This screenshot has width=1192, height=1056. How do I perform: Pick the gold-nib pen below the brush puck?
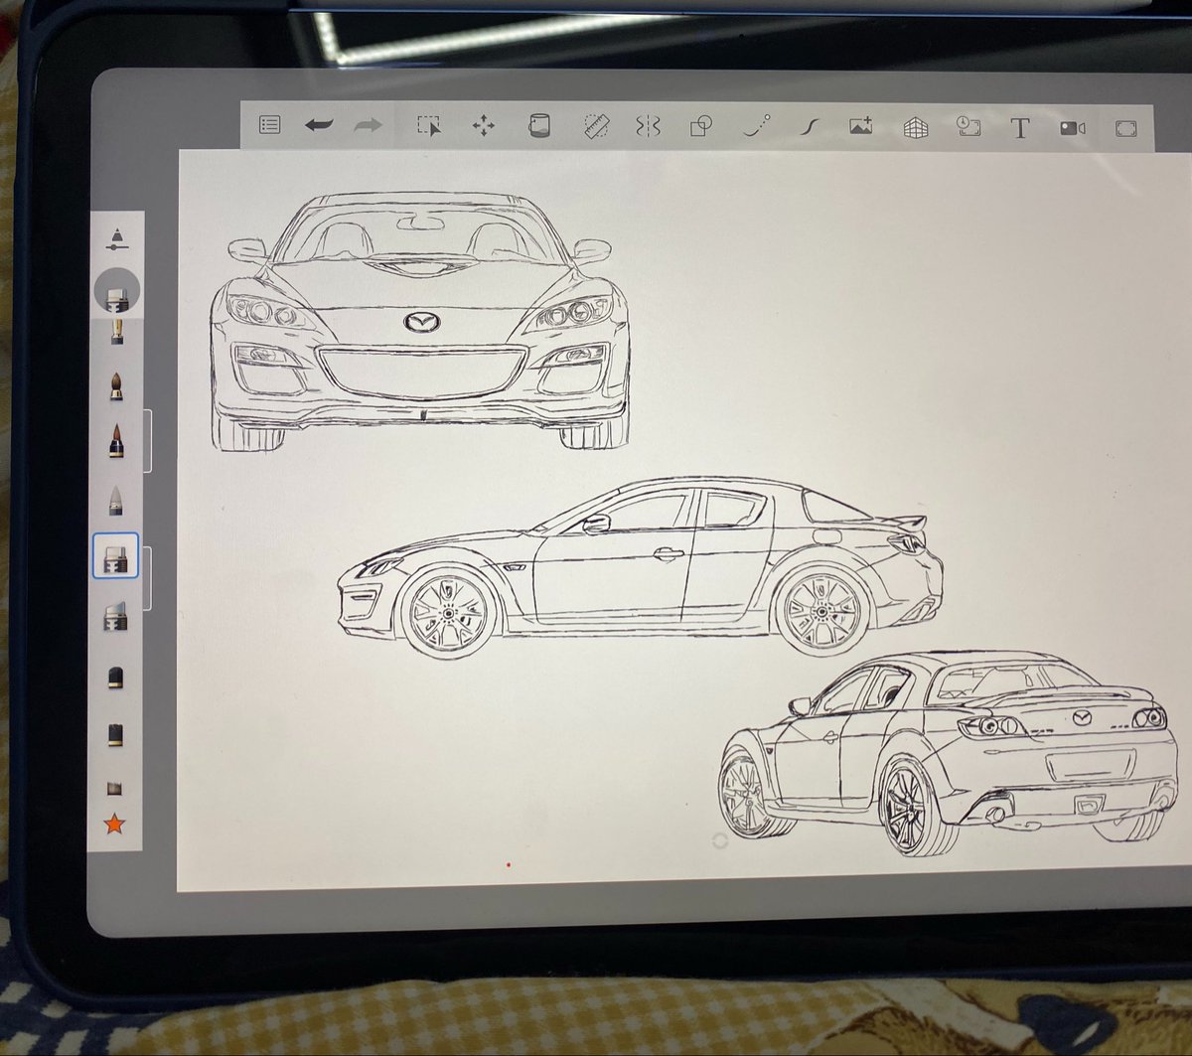(x=117, y=331)
